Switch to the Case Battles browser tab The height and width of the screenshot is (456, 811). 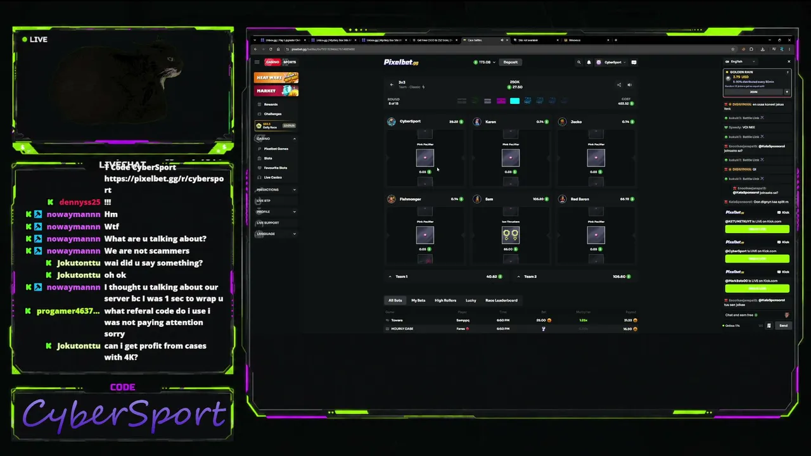click(x=485, y=40)
